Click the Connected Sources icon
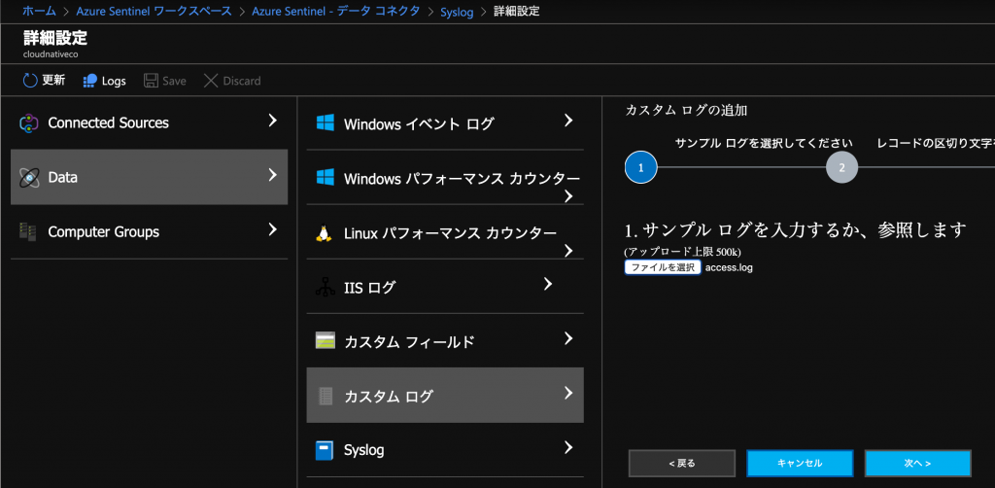The height and width of the screenshot is (488, 995). coord(30,122)
